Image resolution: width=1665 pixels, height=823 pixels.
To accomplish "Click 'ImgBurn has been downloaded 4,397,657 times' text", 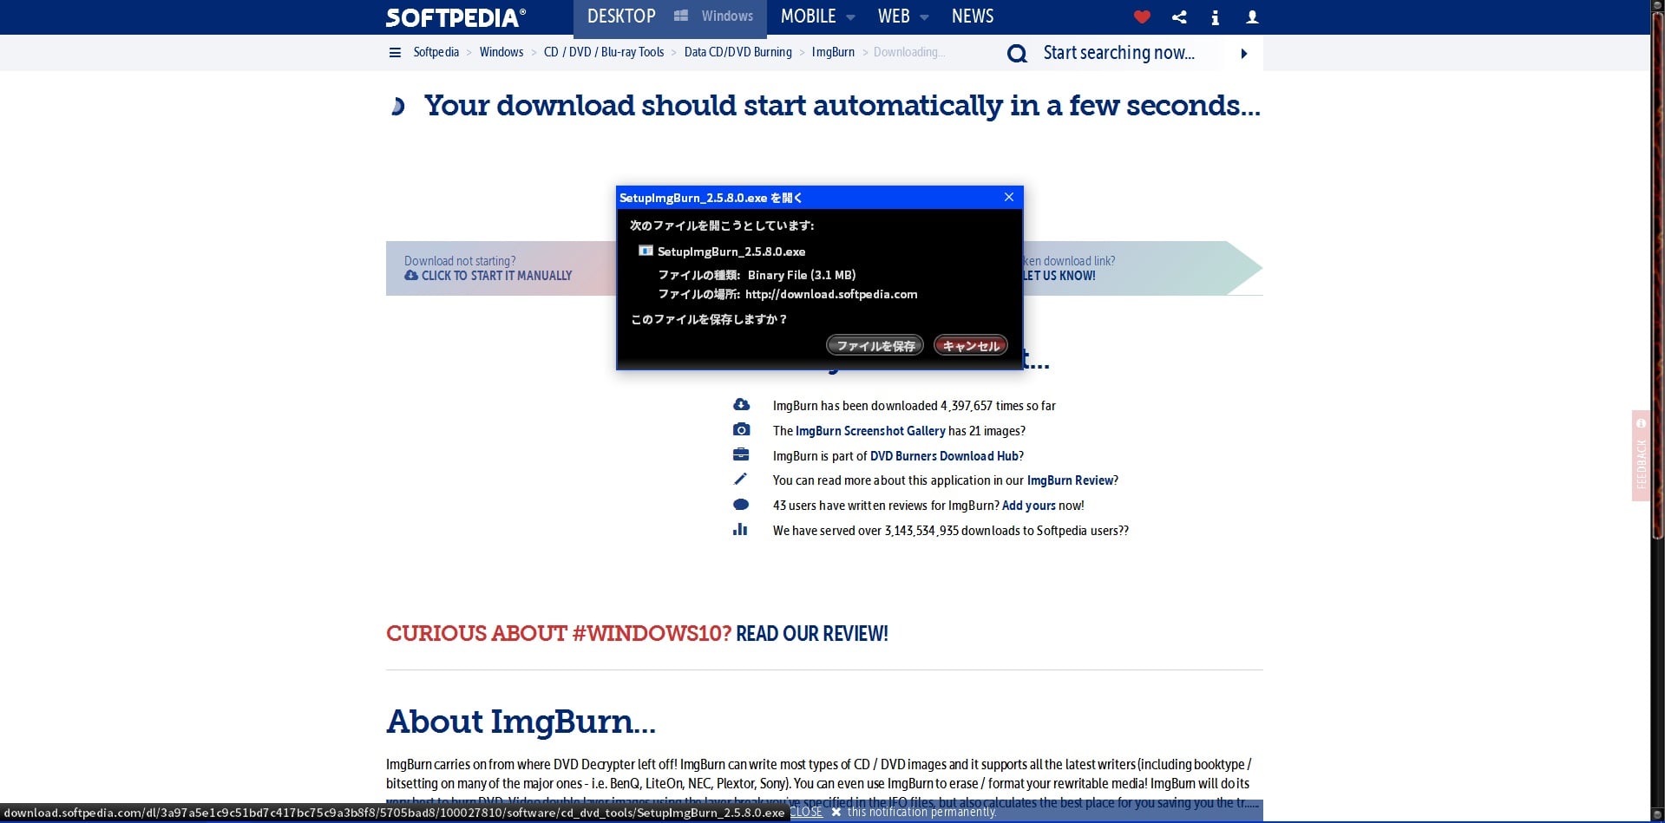I will click(914, 405).
